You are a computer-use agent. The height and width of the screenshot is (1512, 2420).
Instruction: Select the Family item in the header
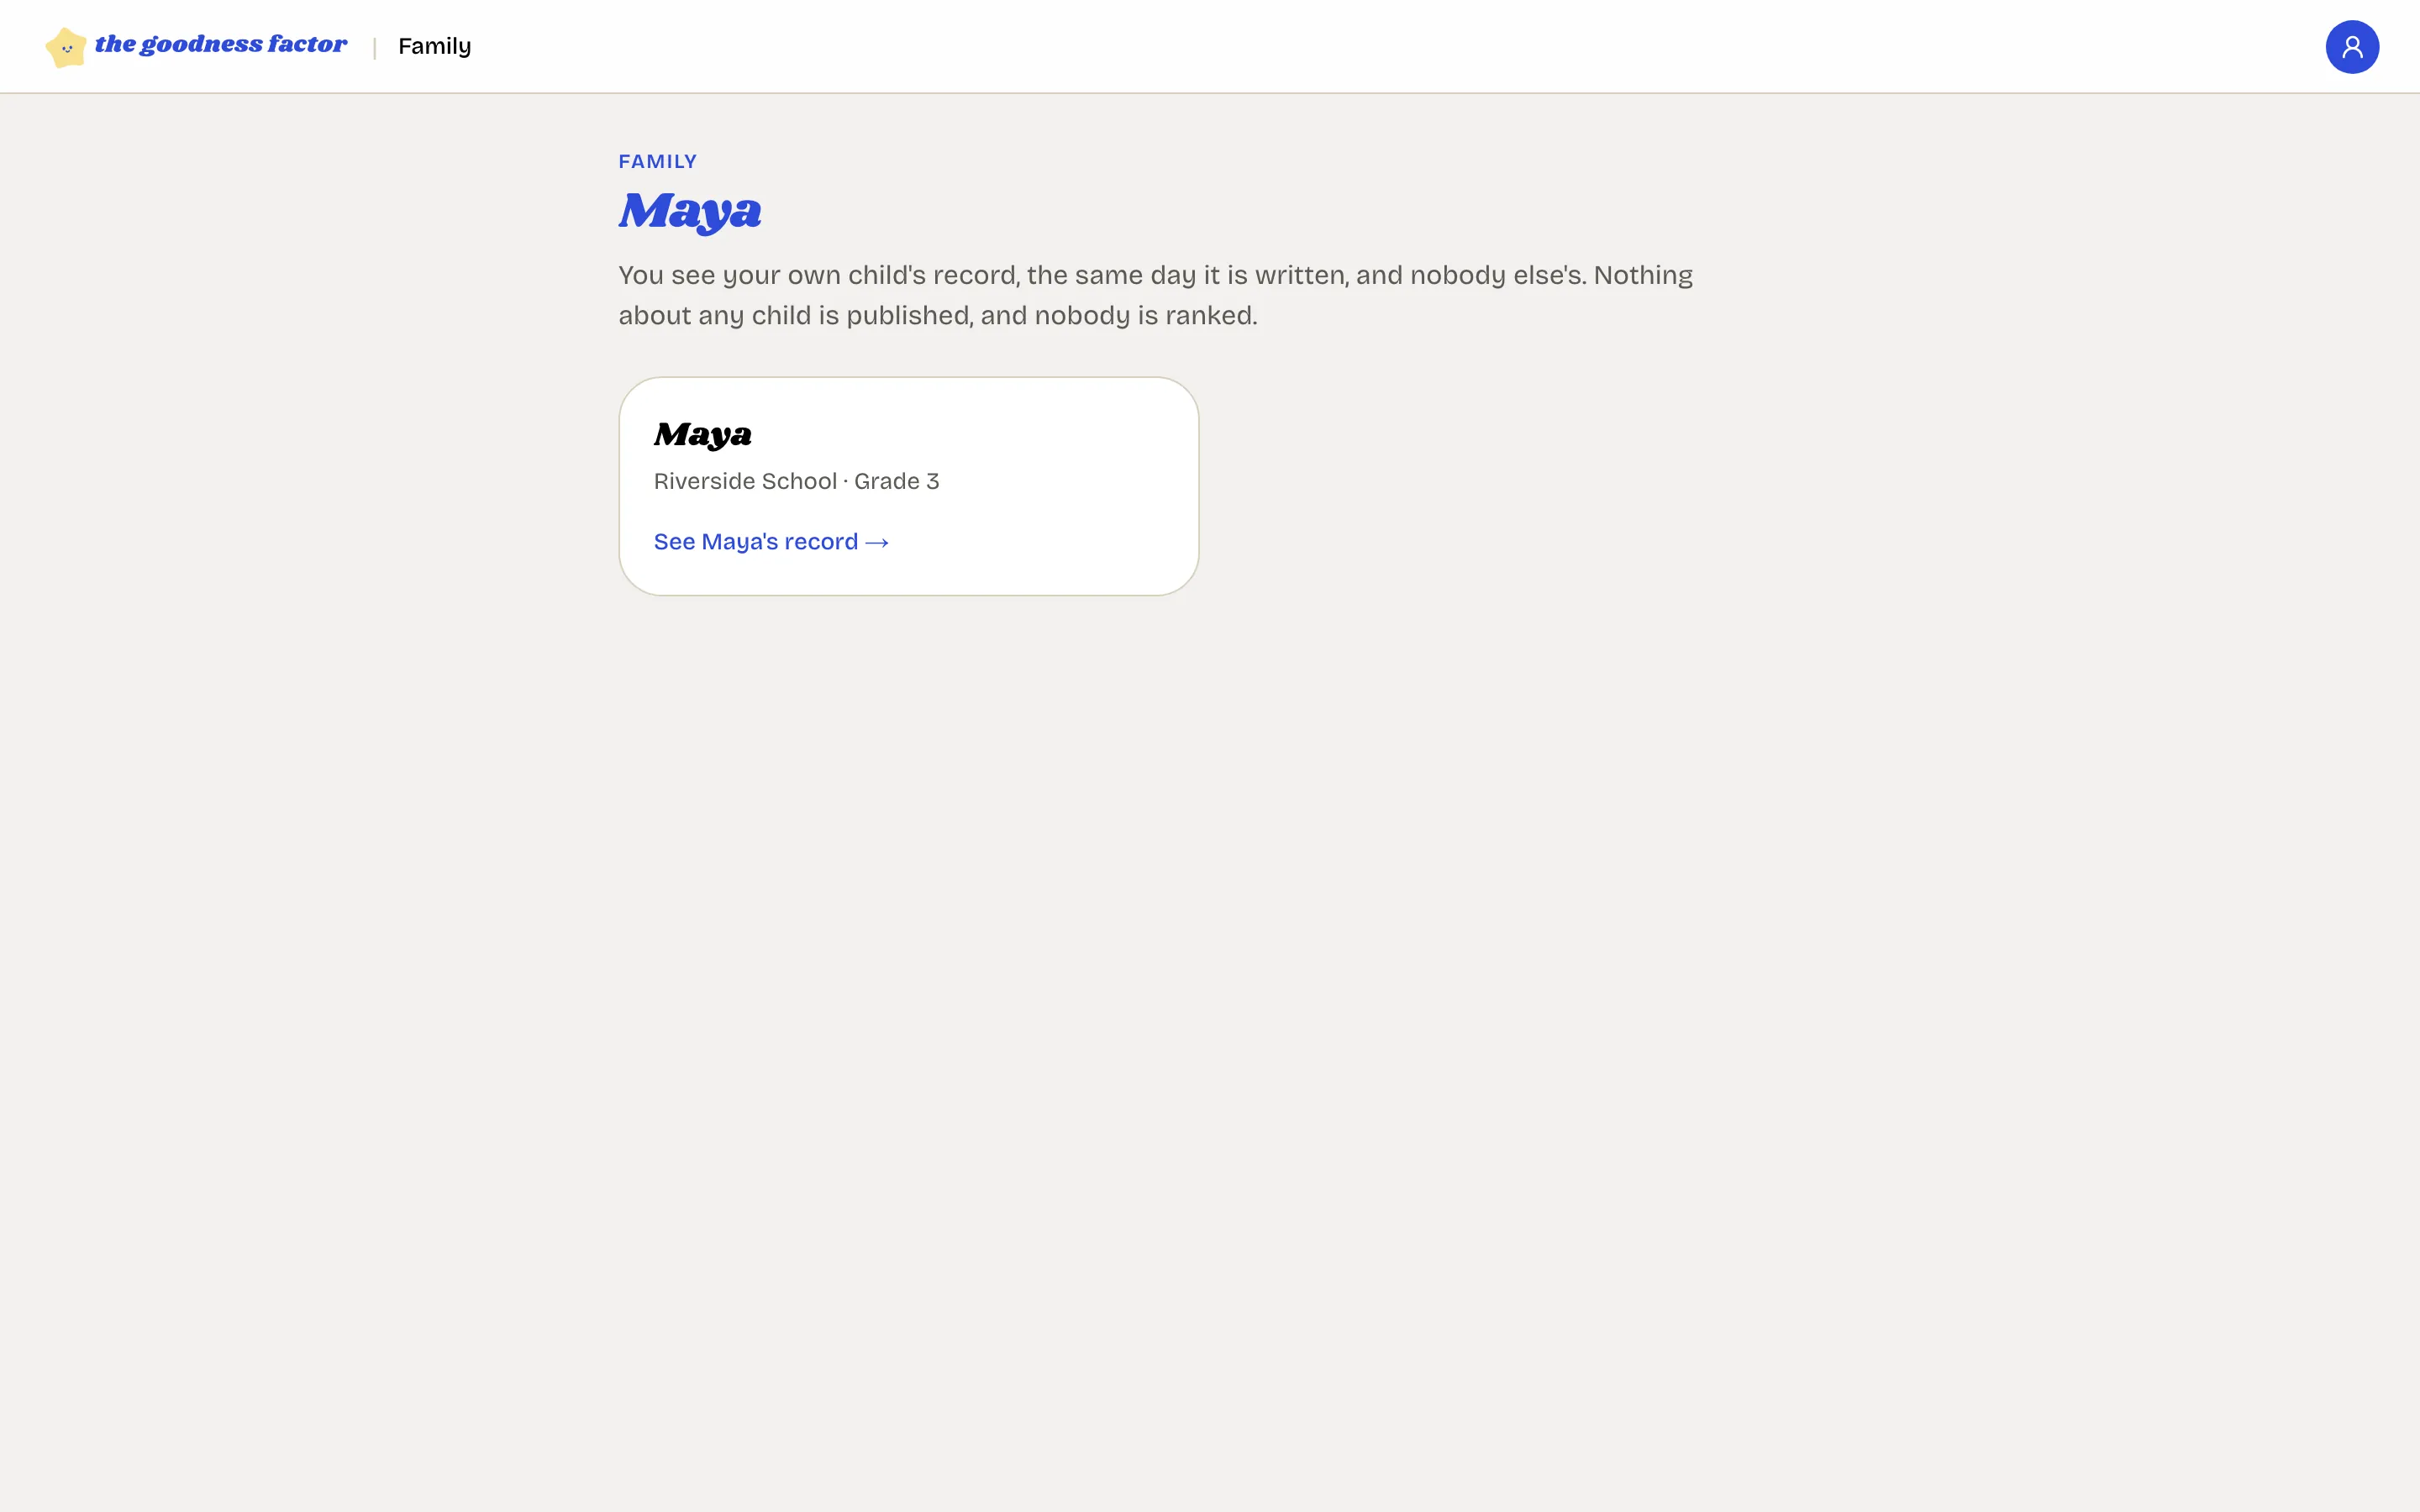434,46
